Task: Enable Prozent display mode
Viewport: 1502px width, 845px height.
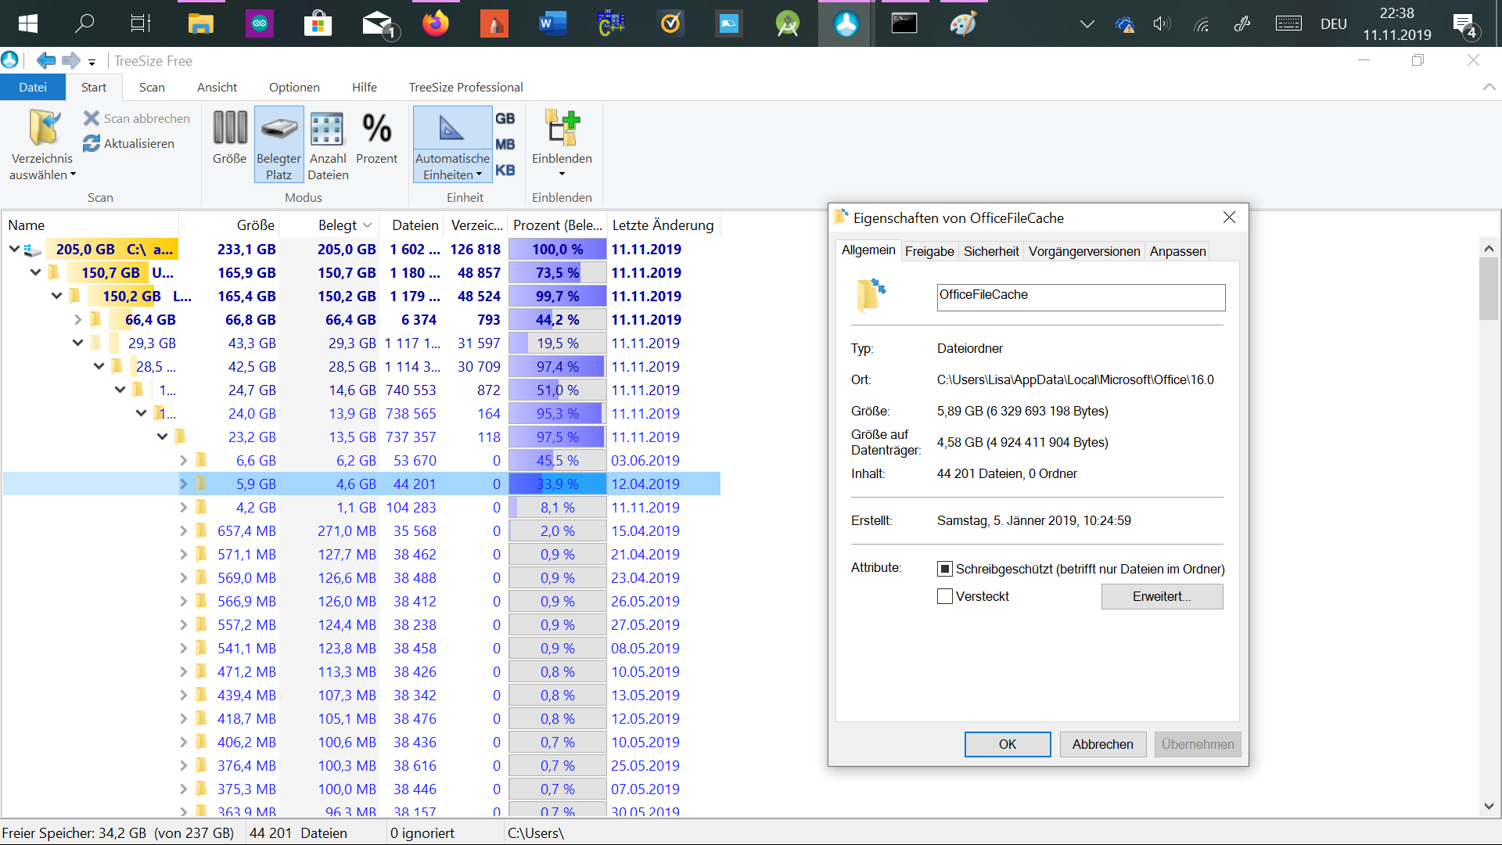Action: coord(377,129)
